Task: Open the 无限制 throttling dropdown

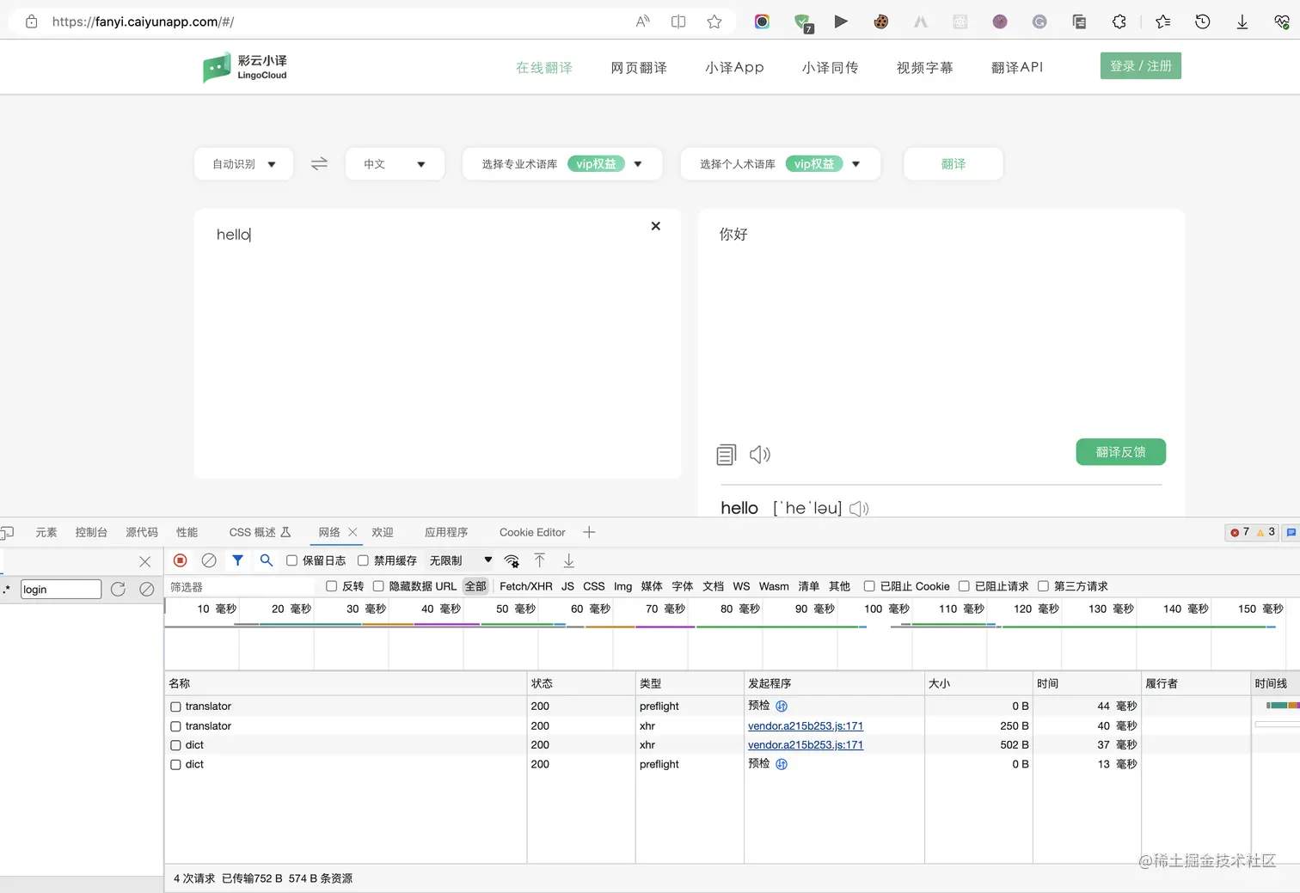Action: click(x=461, y=560)
